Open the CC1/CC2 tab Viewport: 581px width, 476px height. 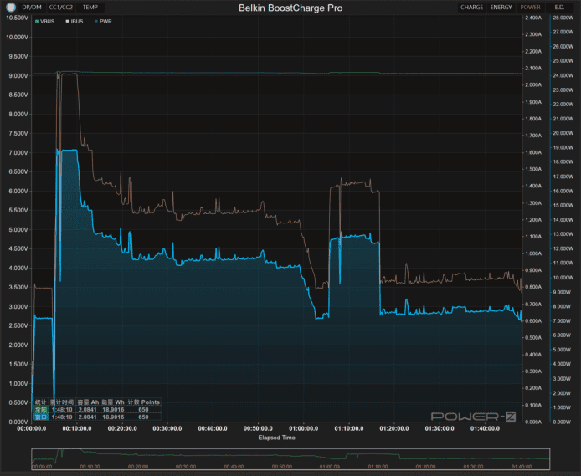coord(61,8)
